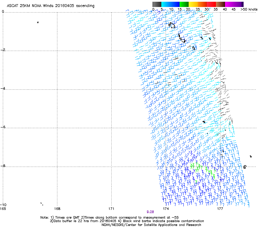Click the title 'ASCAT 25KM NOAA Winds 20160405 ascending'
Screen dimensions: 259x227
(x=50, y=6)
